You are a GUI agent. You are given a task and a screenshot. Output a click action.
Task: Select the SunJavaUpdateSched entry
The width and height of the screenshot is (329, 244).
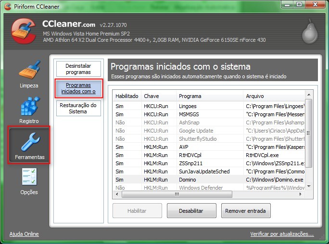coord(209,171)
